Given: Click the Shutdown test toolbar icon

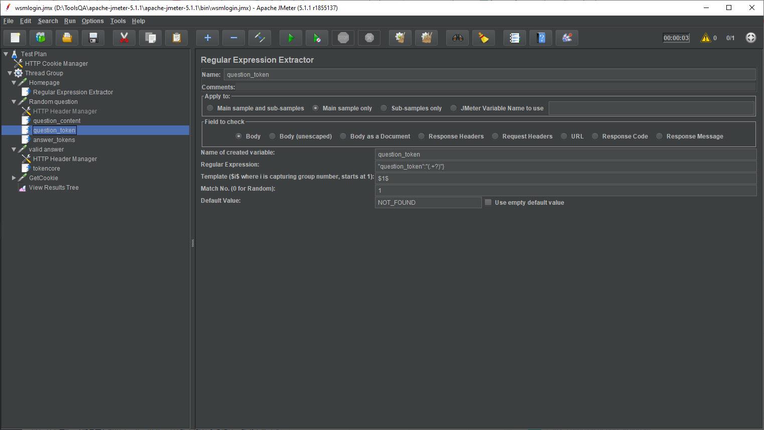Looking at the screenshot, I should pyautogui.click(x=369, y=38).
